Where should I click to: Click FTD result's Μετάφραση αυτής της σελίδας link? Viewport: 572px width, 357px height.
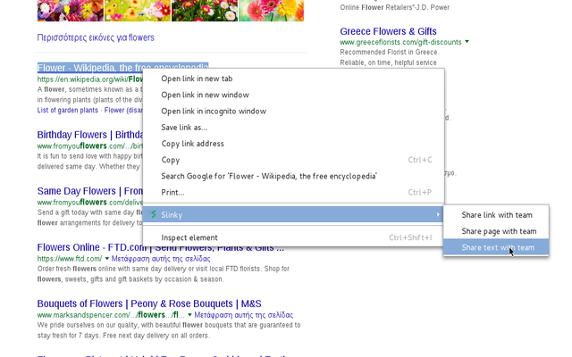click(161, 259)
